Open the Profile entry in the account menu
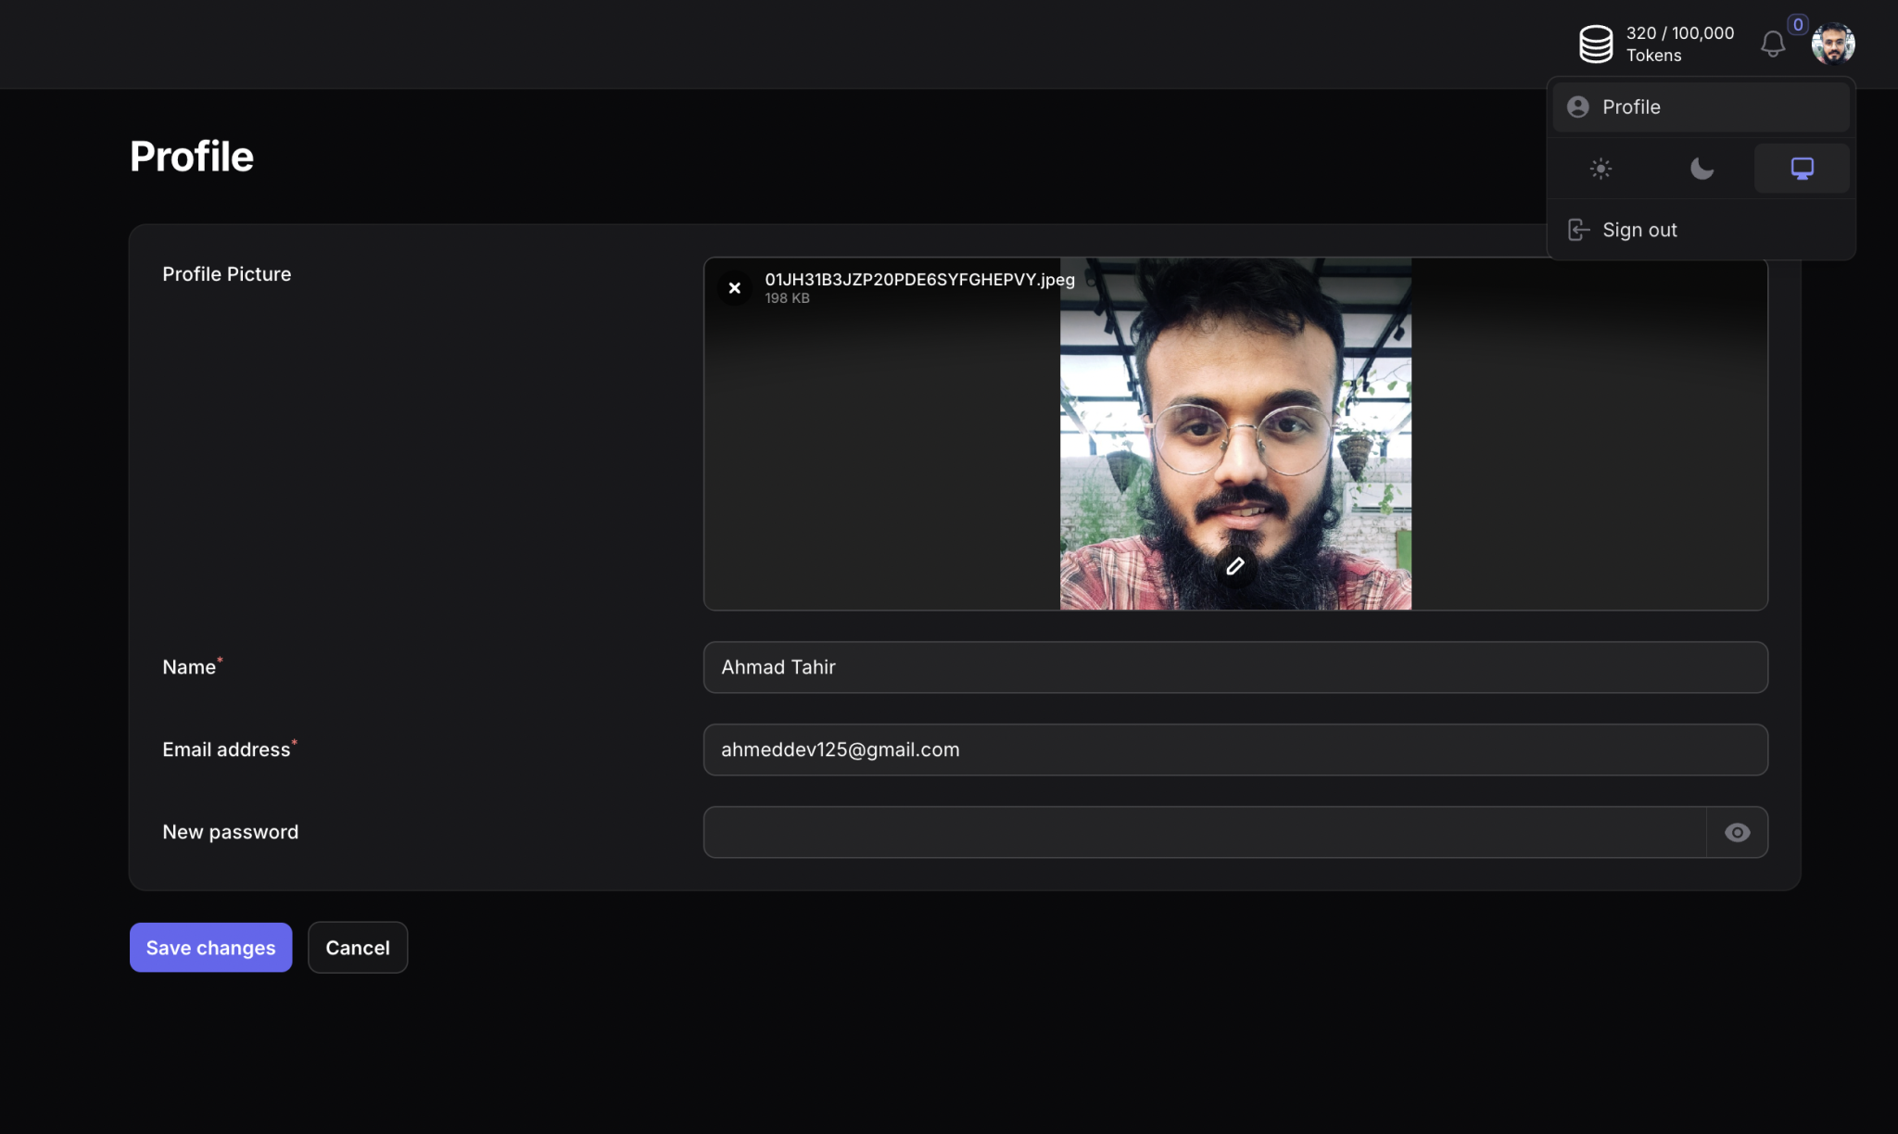Image resolution: width=1898 pixels, height=1134 pixels. point(1630,107)
